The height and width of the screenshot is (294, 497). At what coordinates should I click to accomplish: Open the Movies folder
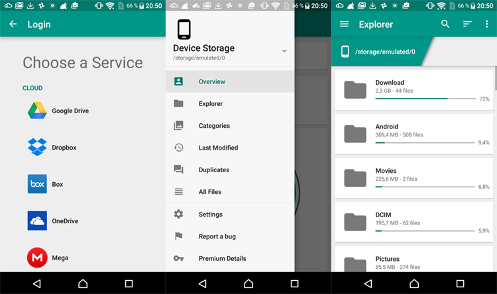click(414, 177)
